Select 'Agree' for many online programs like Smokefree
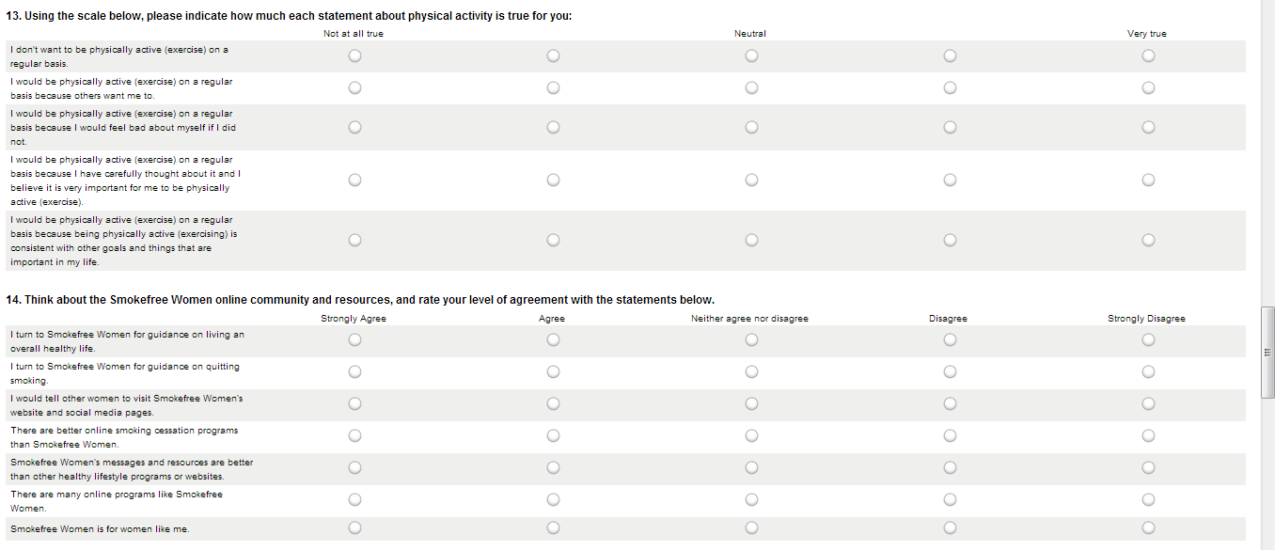This screenshot has height=550, width=1275. (x=553, y=500)
